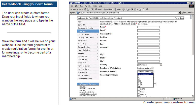Click the Windows flag throbber icon

click(191, 6)
